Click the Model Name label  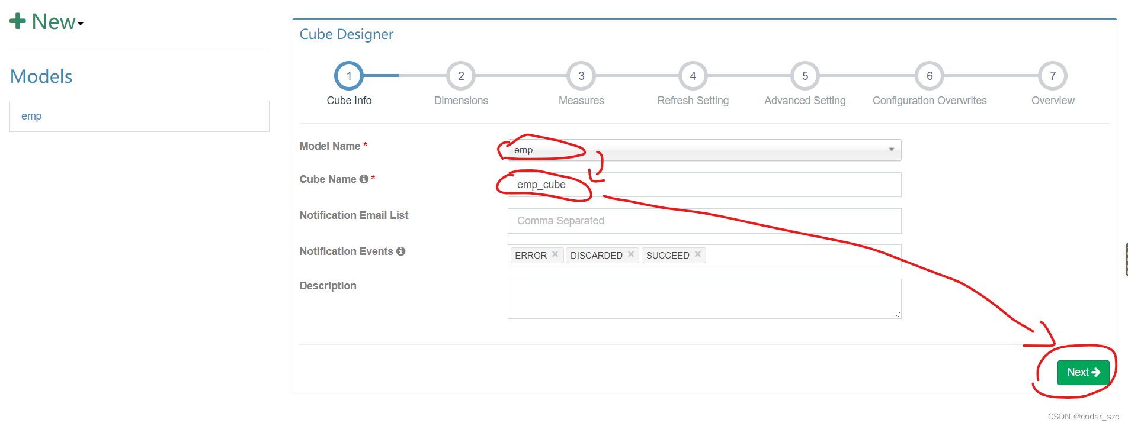(330, 146)
